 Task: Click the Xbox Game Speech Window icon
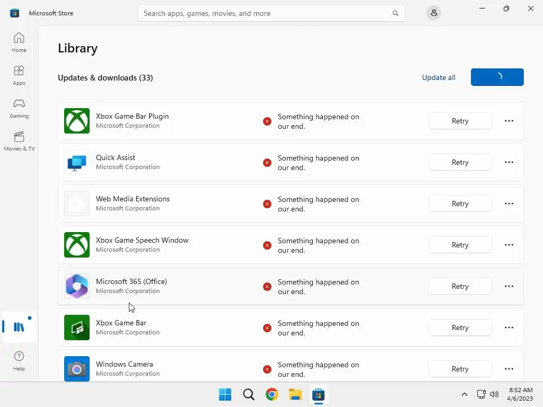[77, 245]
